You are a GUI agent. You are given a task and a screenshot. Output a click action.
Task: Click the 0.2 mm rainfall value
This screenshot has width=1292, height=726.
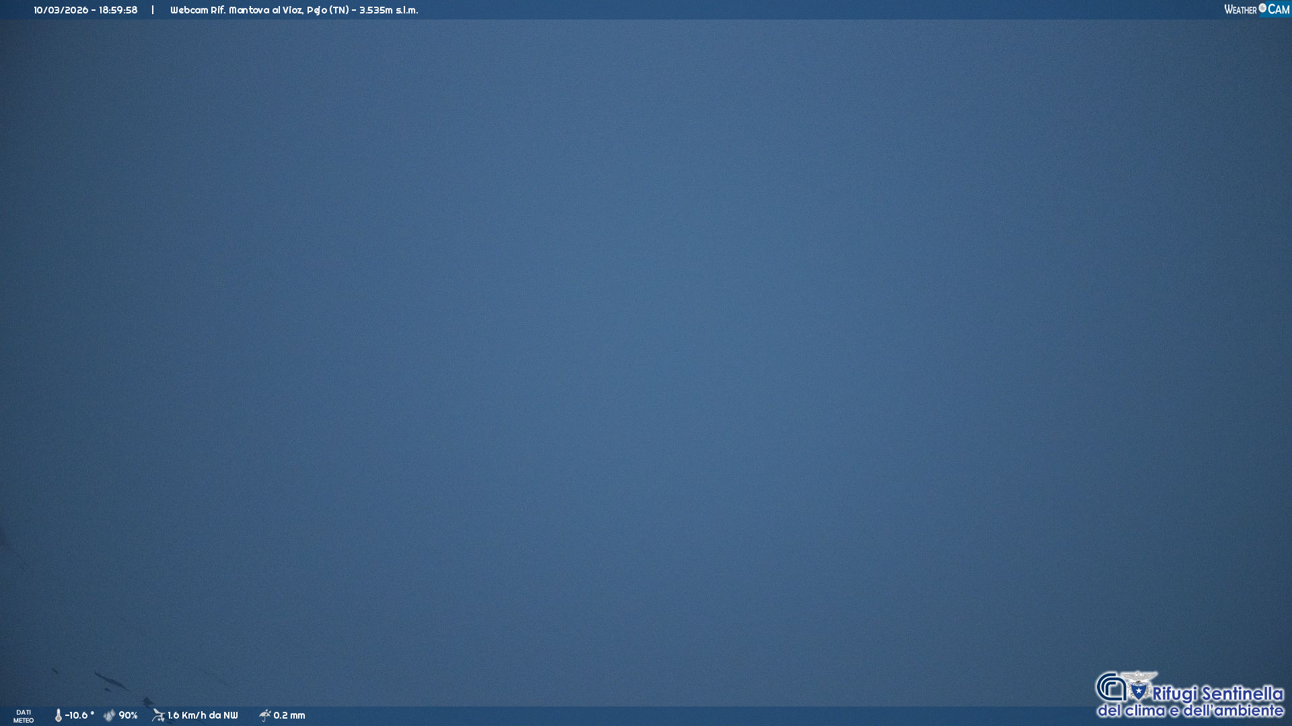289,716
